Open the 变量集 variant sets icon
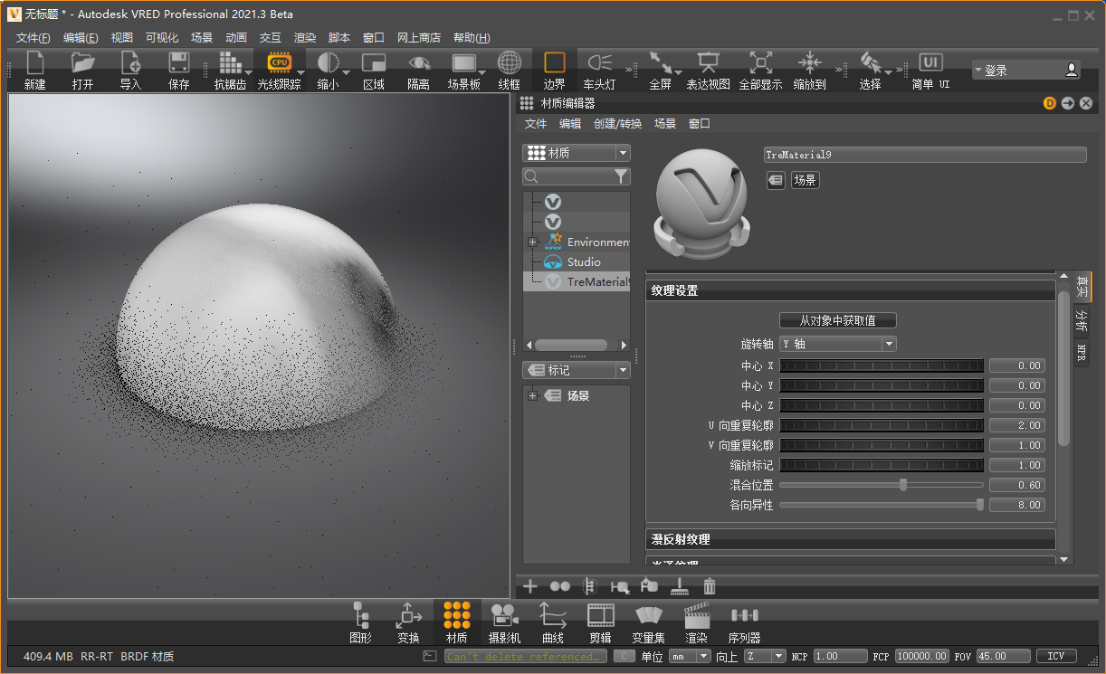Viewport: 1106px width, 674px height. pos(648,621)
